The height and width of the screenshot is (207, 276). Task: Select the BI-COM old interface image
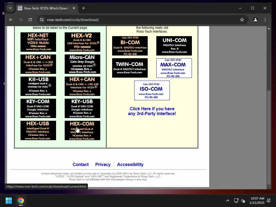130,46
